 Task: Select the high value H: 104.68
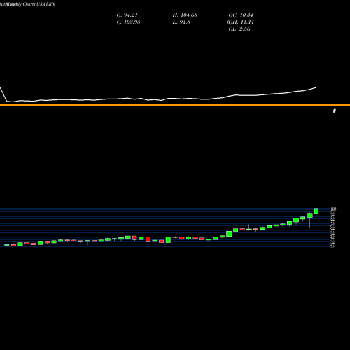tap(185, 15)
